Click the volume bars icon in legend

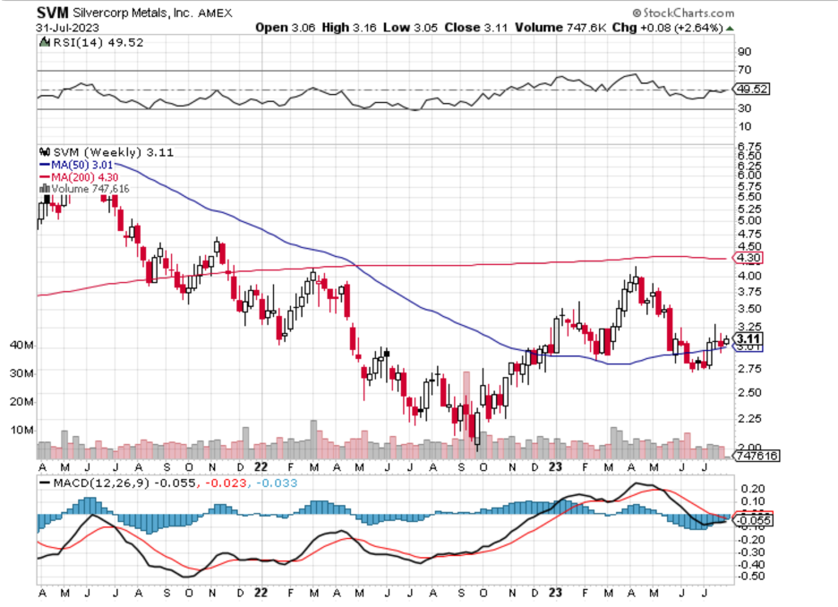click(x=41, y=189)
